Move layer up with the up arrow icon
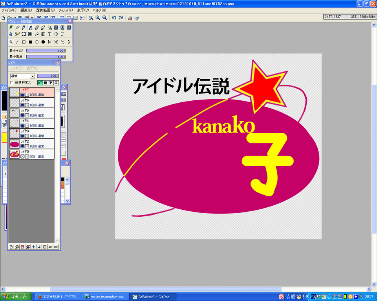 (34, 247)
